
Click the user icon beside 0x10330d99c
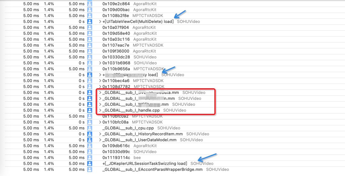click(x=89, y=152)
